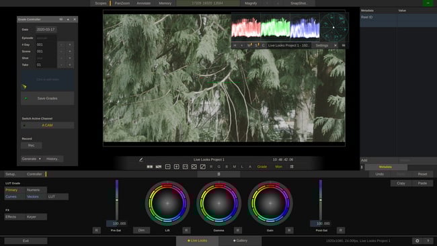Enable W waveform in scope toolbar
Image resolution: width=437 pixels, height=246 pixels.
249,46
